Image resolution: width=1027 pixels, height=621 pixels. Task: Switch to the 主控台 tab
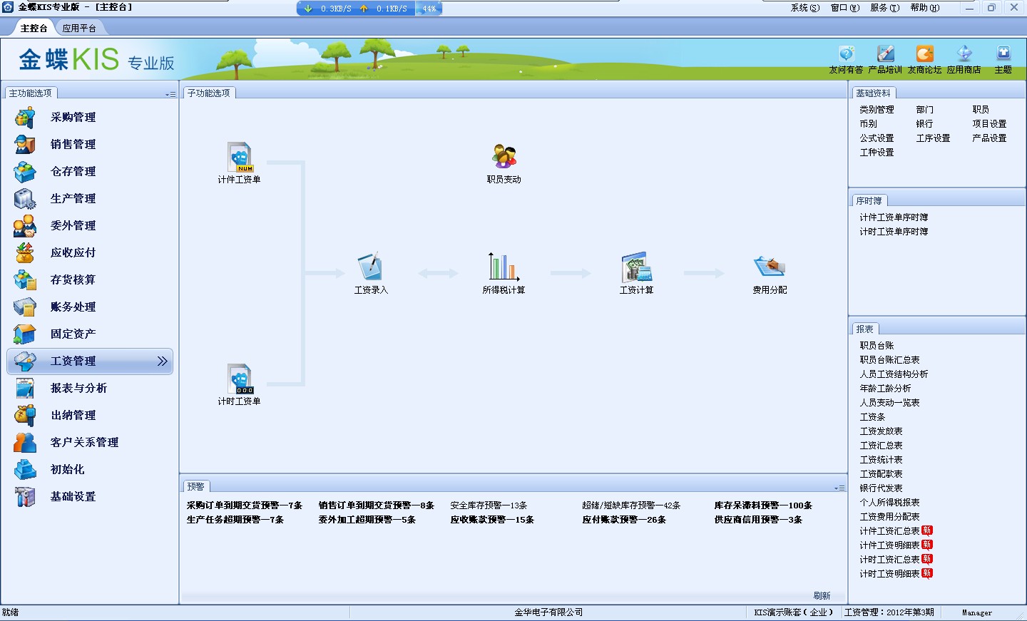[34, 29]
